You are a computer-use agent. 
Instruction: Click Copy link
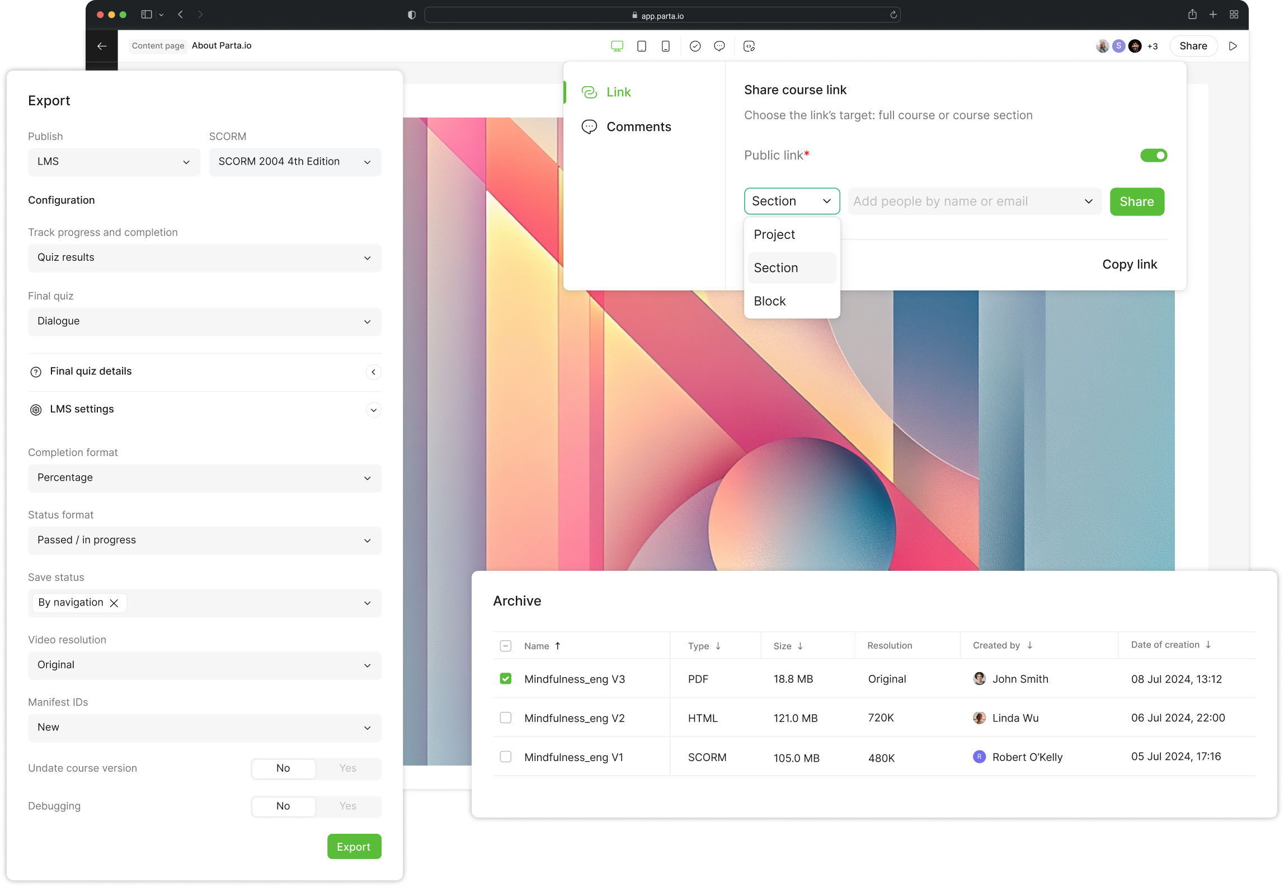click(x=1129, y=265)
